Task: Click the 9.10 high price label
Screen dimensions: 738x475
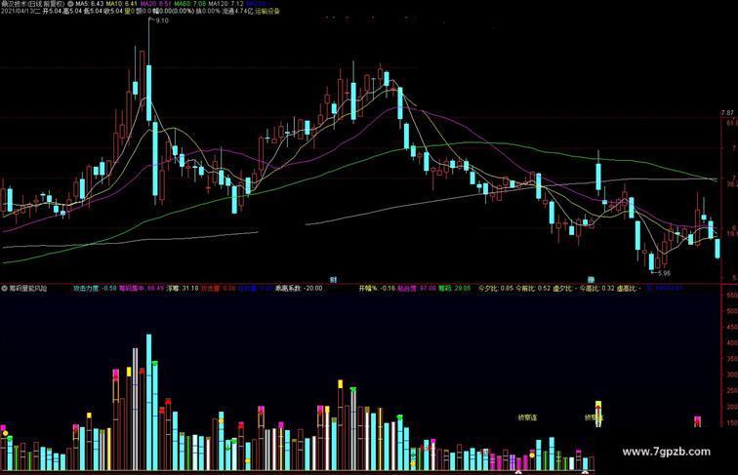Action: coord(162,20)
